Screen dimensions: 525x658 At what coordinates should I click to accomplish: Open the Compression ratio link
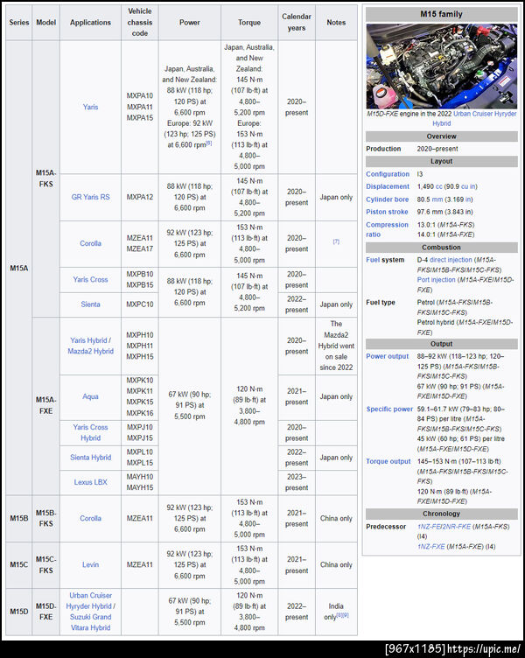pos(387,229)
